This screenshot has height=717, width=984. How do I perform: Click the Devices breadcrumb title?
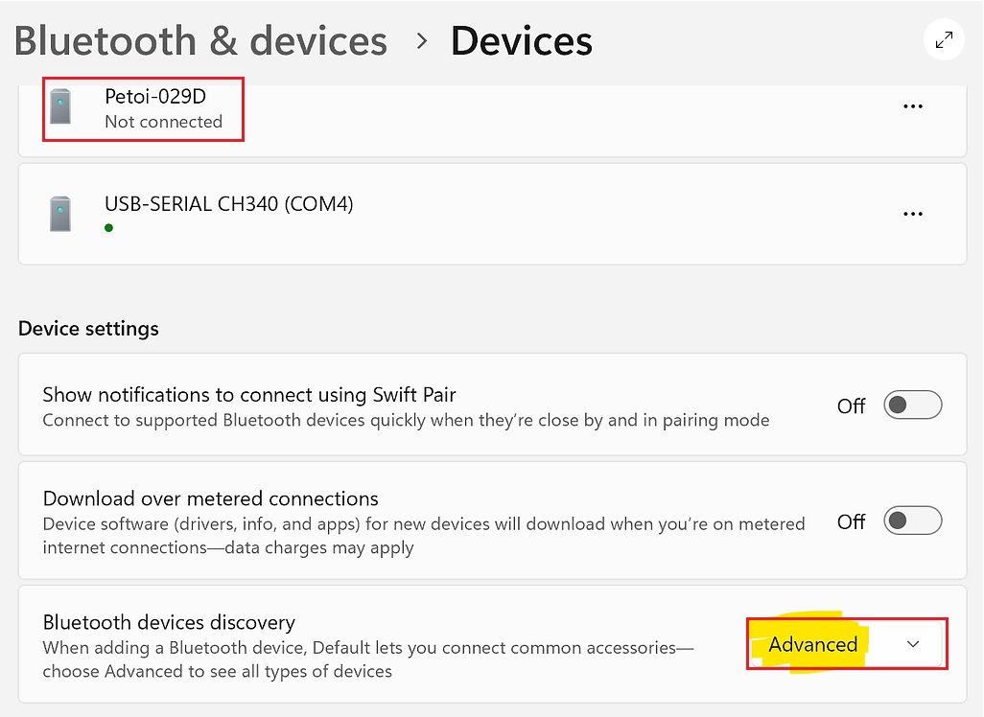click(x=521, y=41)
